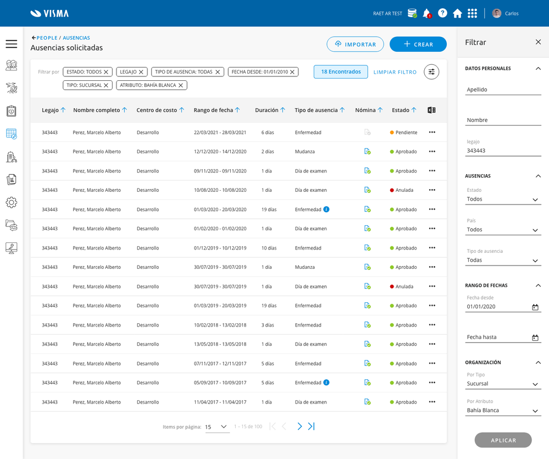The width and height of the screenshot is (549, 459).
Task: Export table to Excel icon
Action: 431,110
